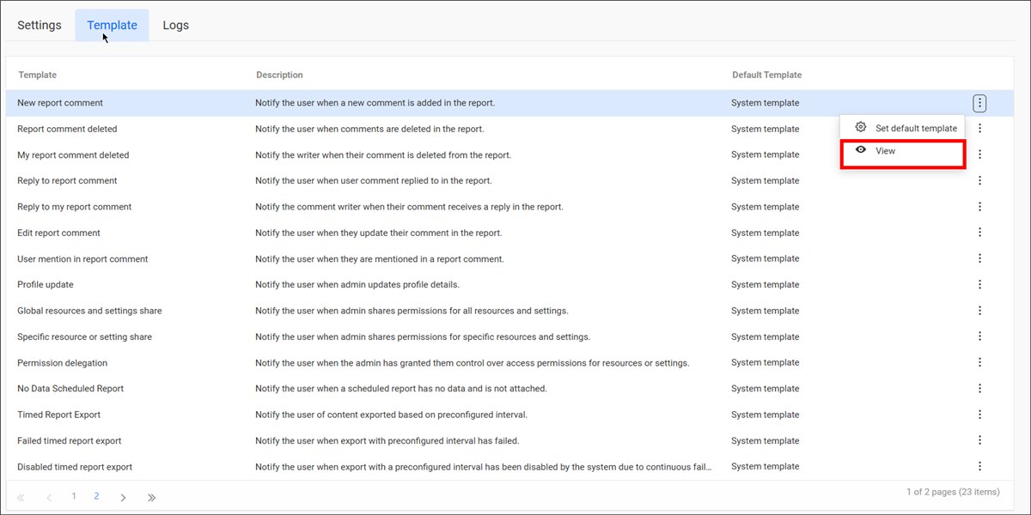
Task: Select the Permission delegation template name
Action: tap(62, 363)
